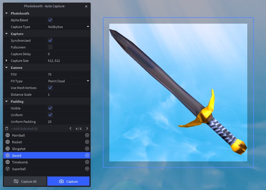Viewport: 266px width, 190px height.
Task: Edit the FOV value 70
Action: pos(68,74)
